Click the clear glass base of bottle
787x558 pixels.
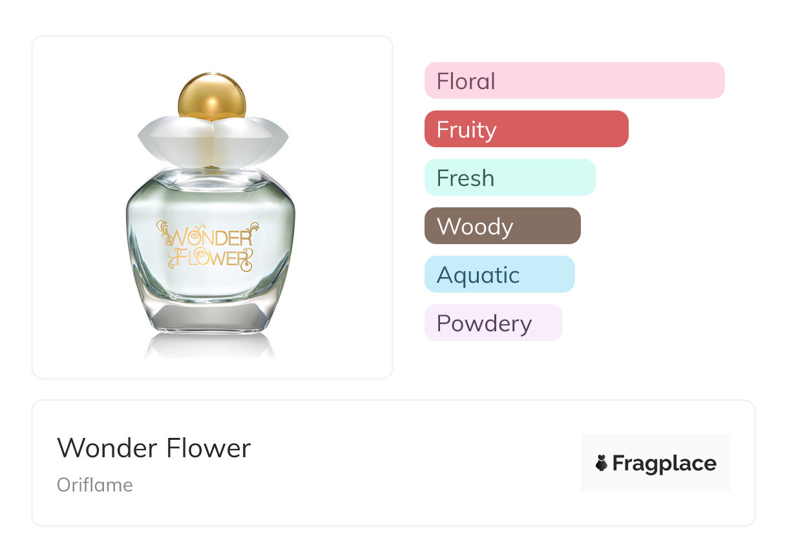click(210, 316)
